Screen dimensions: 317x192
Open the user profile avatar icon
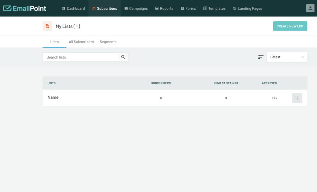[x=310, y=8]
